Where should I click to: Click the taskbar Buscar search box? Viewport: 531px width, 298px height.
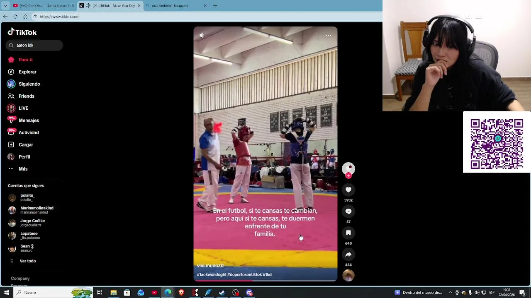click(53, 293)
